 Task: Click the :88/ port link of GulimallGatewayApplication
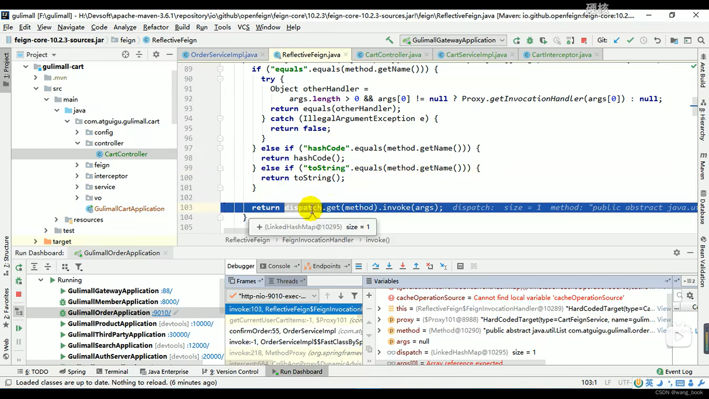pyautogui.click(x=167, y=291)
